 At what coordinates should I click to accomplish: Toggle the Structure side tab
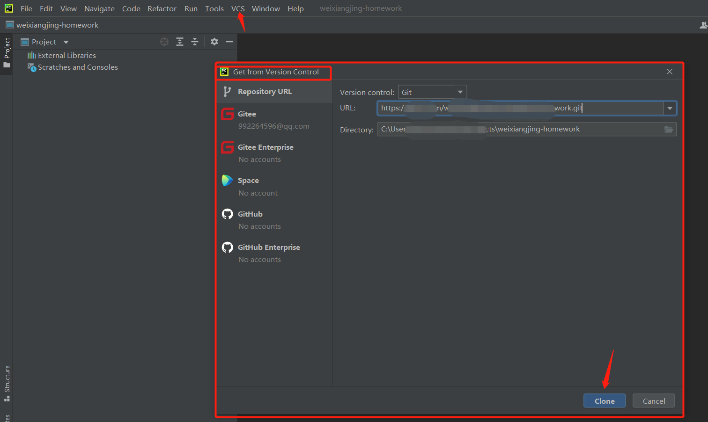pos(7,384)
